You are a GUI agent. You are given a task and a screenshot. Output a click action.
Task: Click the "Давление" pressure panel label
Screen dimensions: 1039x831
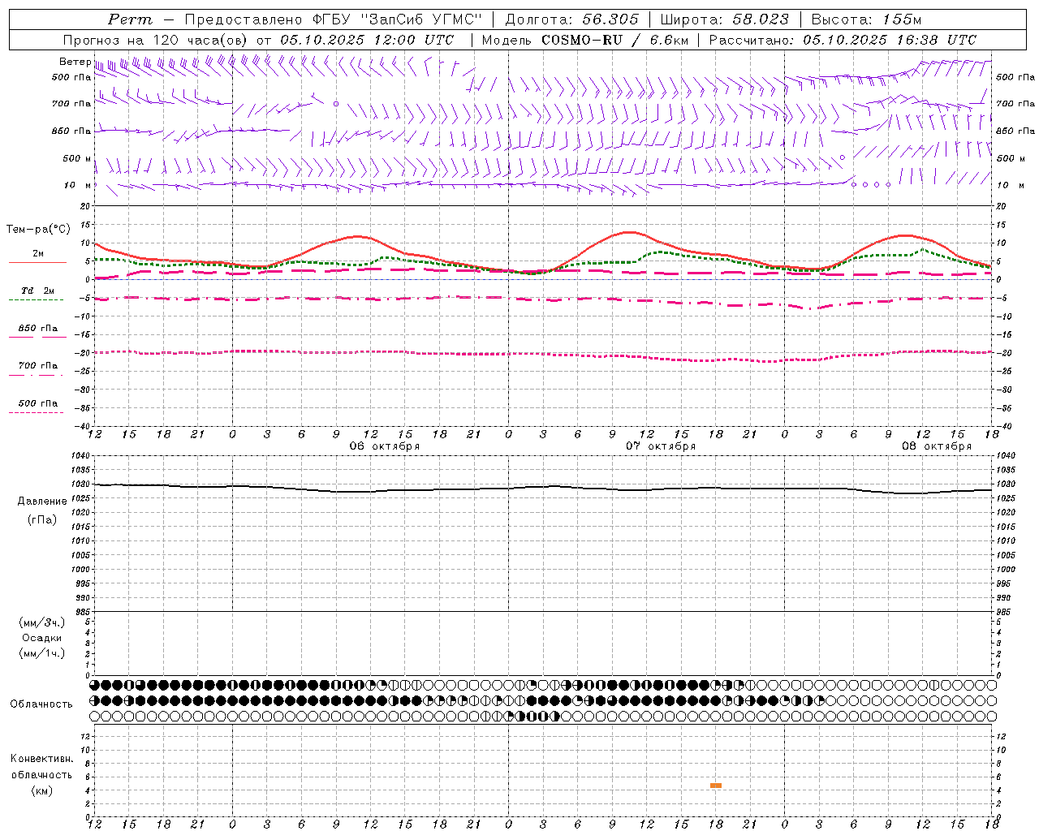click(x=42, y=502)
